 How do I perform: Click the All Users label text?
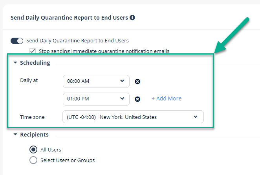coord(51,149)
